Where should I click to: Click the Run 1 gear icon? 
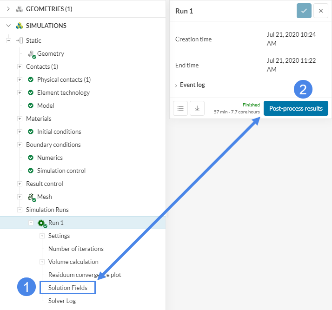pyautogui.click(x=42, y=223)
